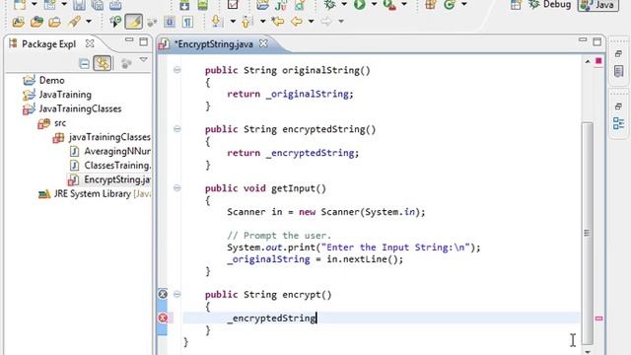631x355 pixels.
Task: Toggle Mark Occurrences highlighter button
Action: point(134,22)
